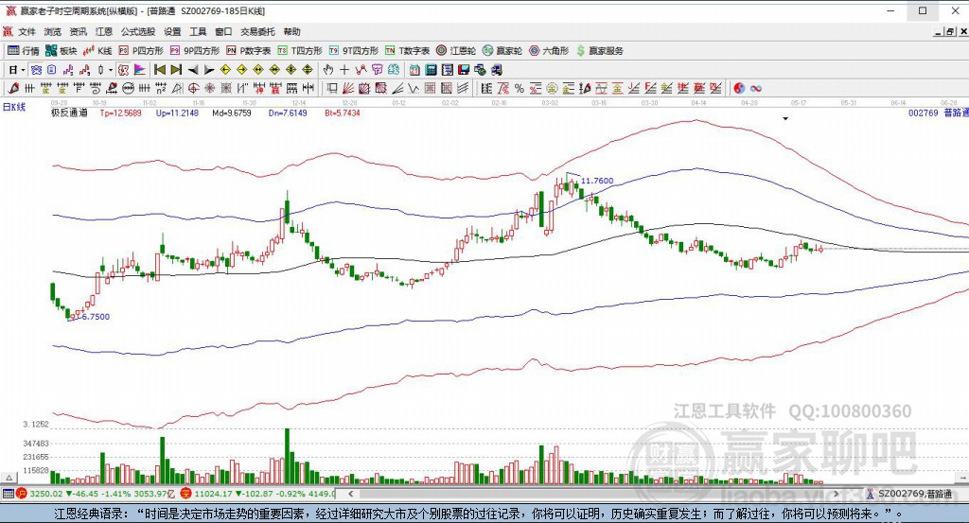Select the red pencil drawing tool
This screenshot has height=523, width=969.
pyautogui.click(x=13, y=88)
